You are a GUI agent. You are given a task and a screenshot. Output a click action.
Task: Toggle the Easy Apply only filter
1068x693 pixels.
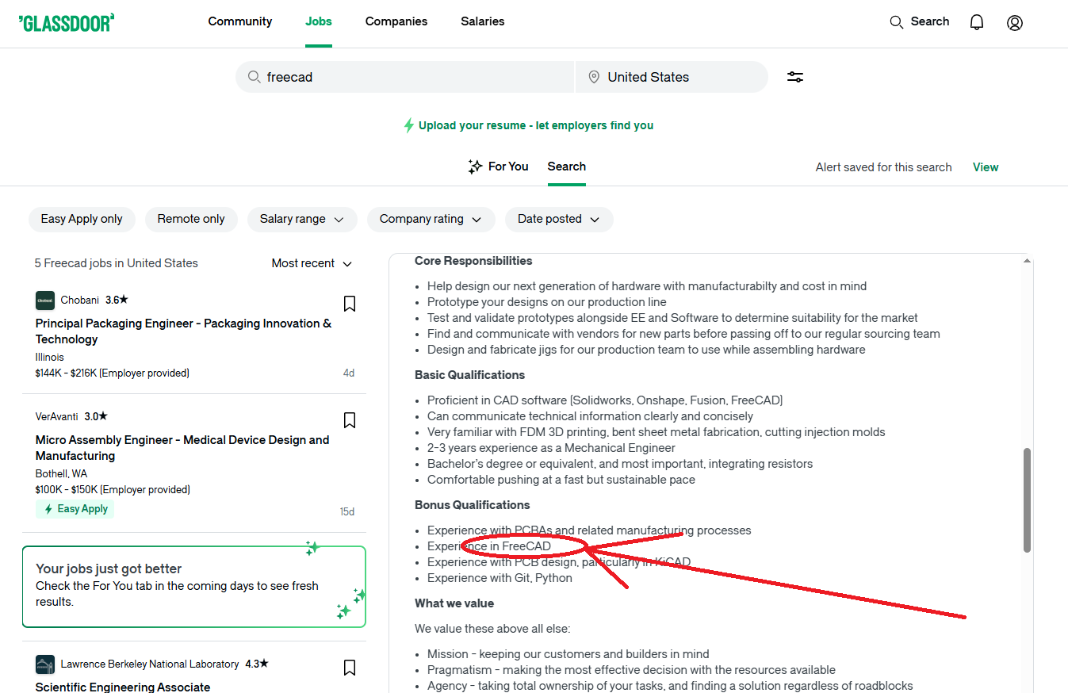(82, 219)
